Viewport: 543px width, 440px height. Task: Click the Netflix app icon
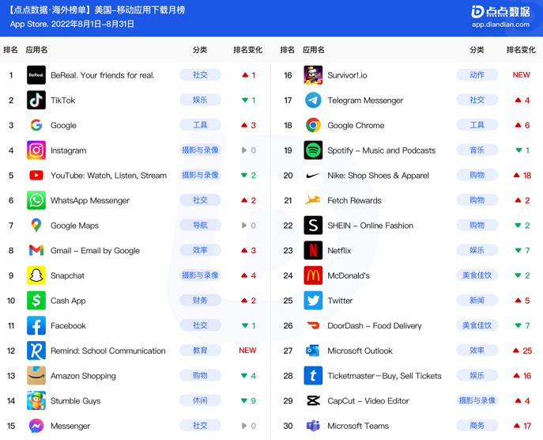tap(313, 250)
